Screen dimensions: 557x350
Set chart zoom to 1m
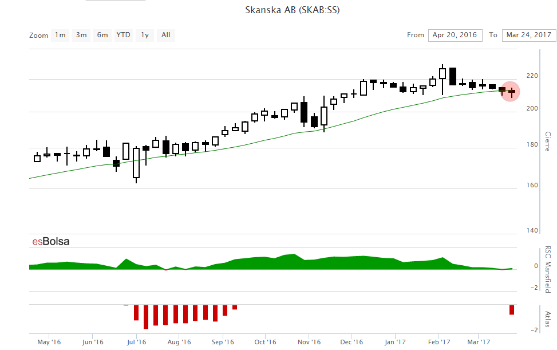(60, 35)
